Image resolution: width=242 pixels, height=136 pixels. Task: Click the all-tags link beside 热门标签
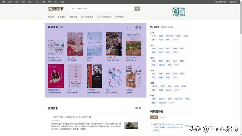167,27
